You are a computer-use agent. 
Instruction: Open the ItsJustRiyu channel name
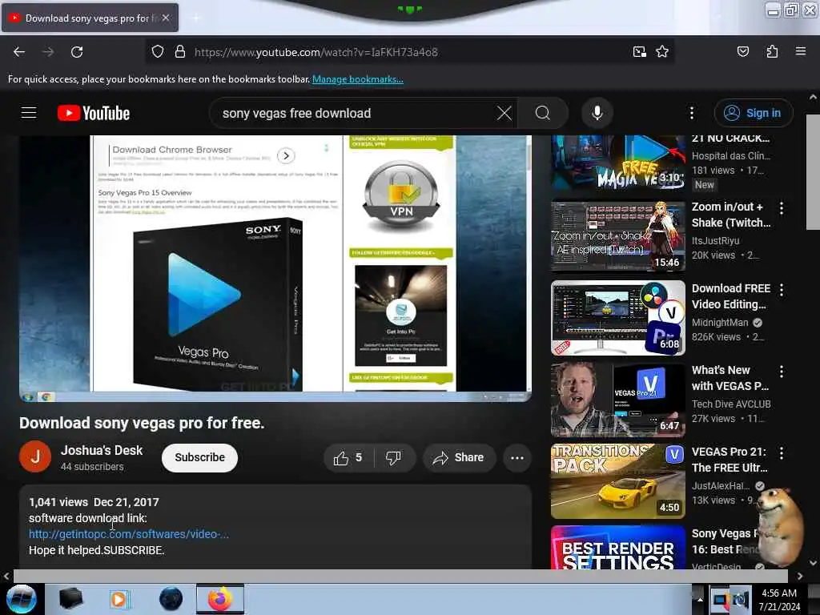tap(715, 240)
